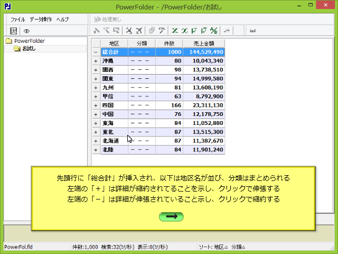Click the copy pages icon left of HTML icon
This screenshot has height=254, width=338.
tap(152, 31)
